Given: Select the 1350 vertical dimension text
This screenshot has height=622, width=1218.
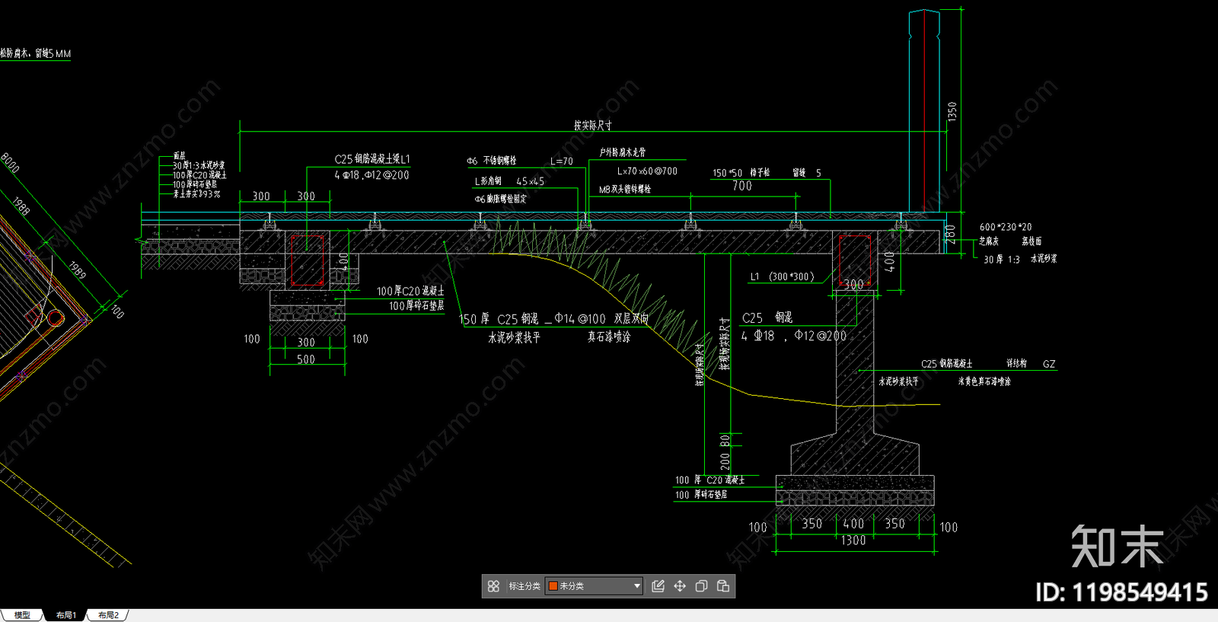Looking at the screenshot, I should [952, 111].
